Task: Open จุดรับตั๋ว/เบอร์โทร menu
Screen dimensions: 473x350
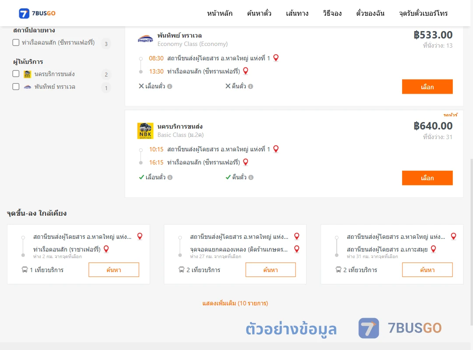Action: (423, 13)
